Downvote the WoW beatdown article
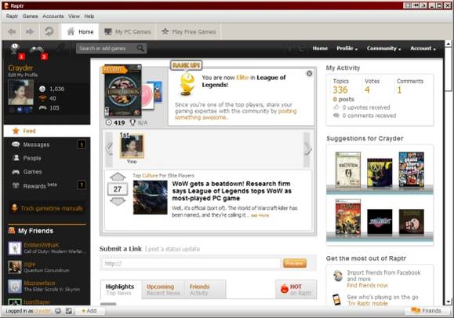 click(x=118, y=202)
